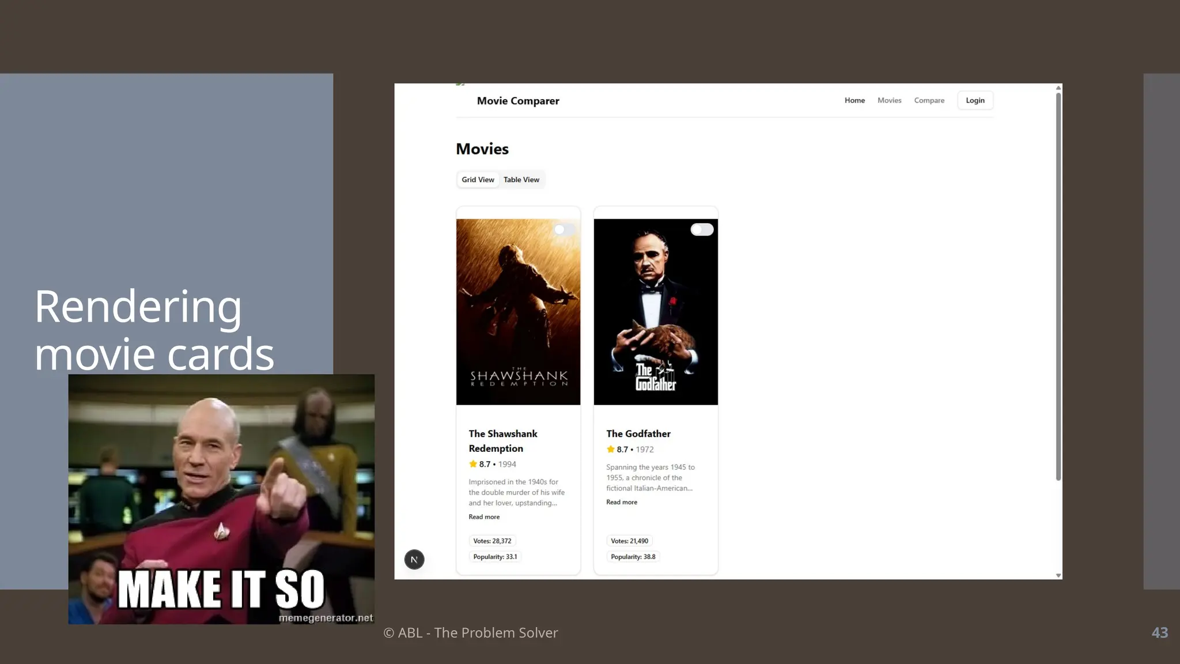Toggle compare switch on The Godfather card
This screenshot has height=664, width=1180.
pyautogui.click(x=701, y=229)
